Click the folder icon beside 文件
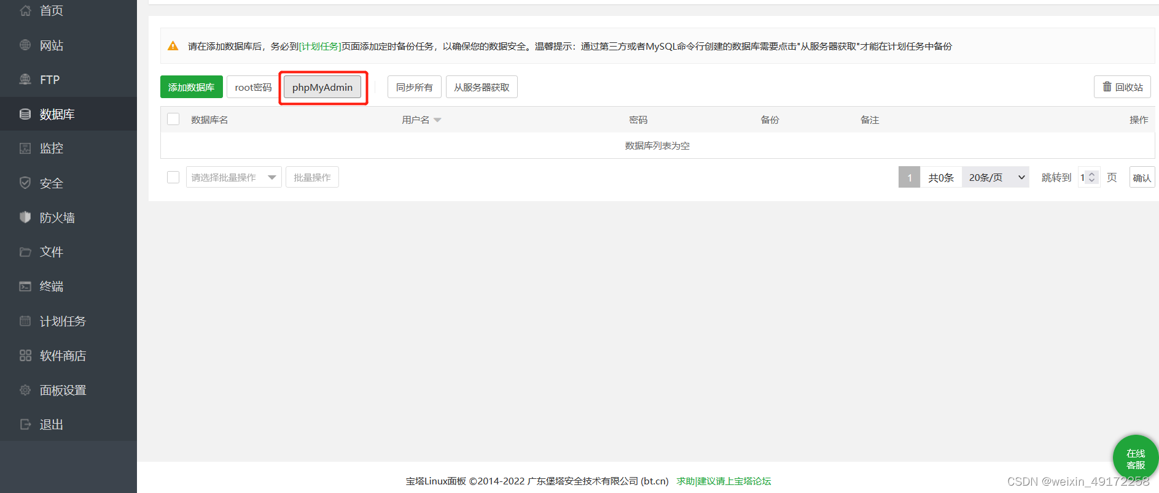Image resolution: width=1159 pixels, height=493 pixels. coord(25,251)
